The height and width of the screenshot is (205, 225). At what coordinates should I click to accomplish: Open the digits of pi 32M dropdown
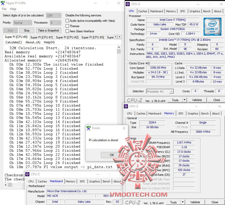54,15
